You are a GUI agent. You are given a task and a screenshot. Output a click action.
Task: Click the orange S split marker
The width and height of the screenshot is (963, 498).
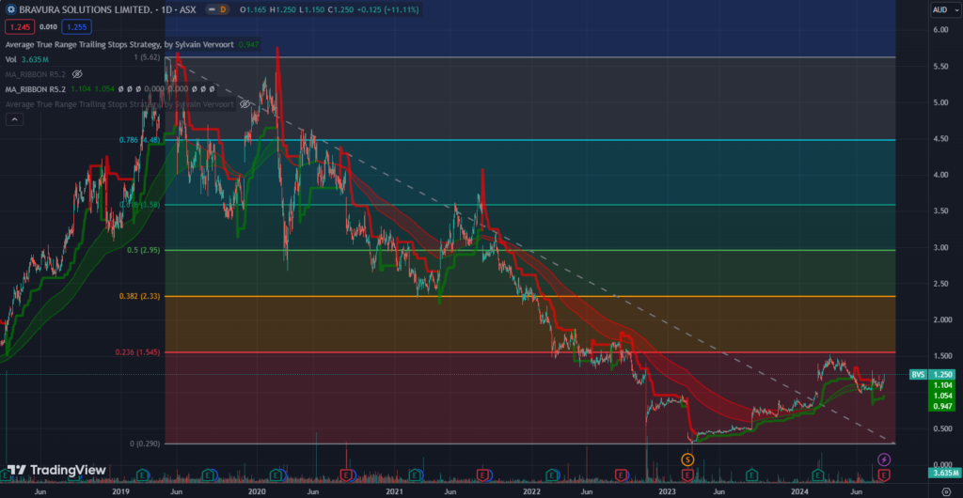tap(687, 459)
